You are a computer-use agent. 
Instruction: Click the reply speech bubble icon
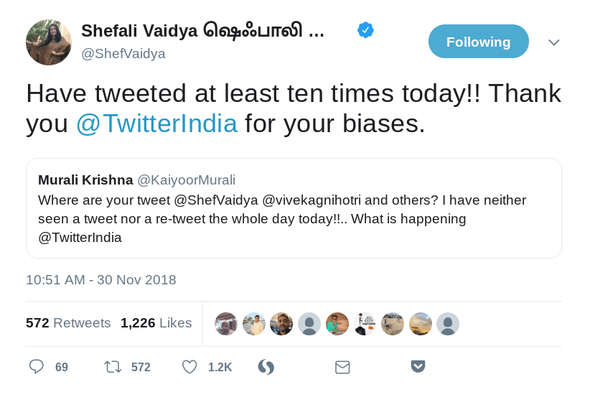pyautogui.click(x=37, y=367)
